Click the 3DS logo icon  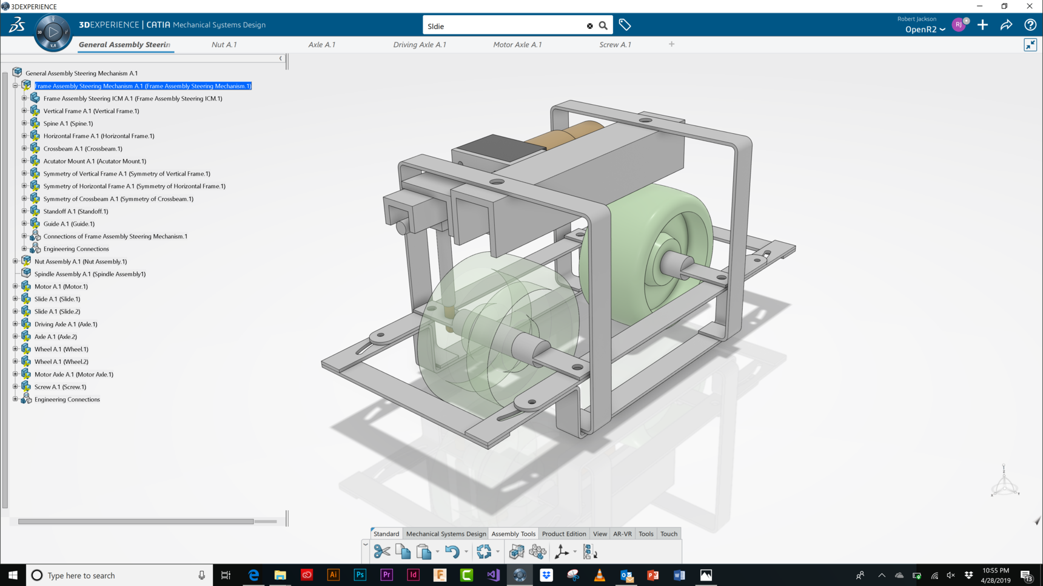point(16,25)
